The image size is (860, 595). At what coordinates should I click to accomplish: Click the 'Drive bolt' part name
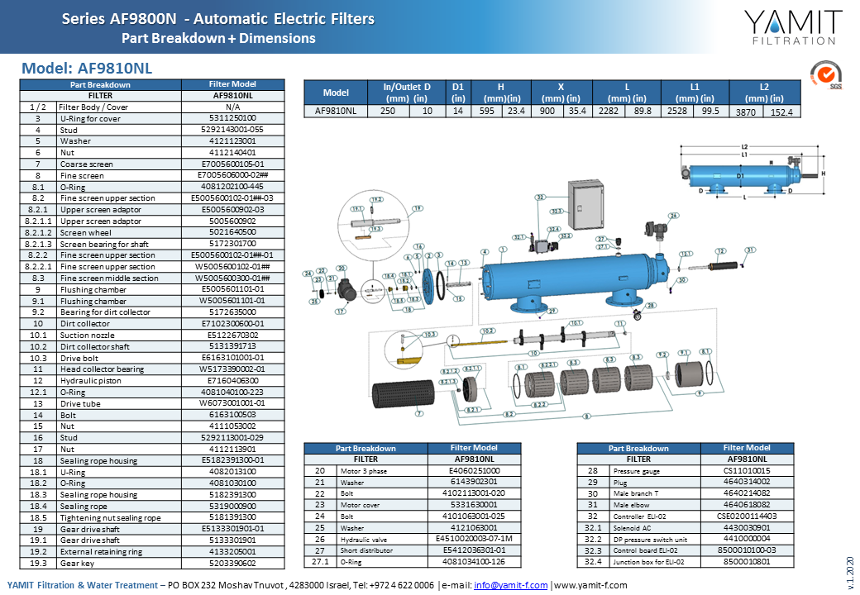coord(79,359)
